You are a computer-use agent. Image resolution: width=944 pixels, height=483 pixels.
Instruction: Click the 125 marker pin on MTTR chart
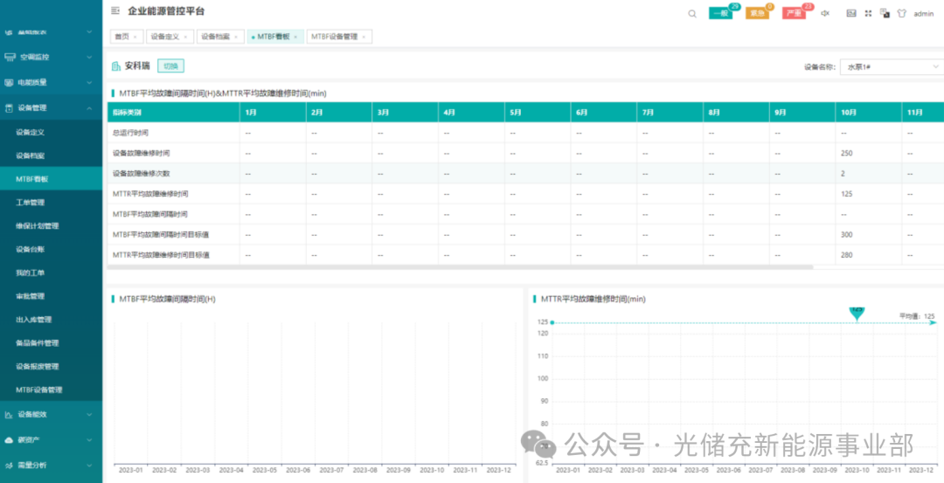click(x=857, y=313)
